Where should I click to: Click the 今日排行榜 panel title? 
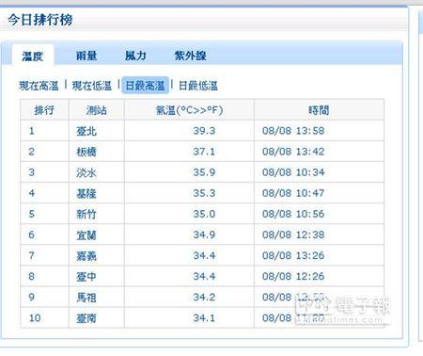coord(40,20)
